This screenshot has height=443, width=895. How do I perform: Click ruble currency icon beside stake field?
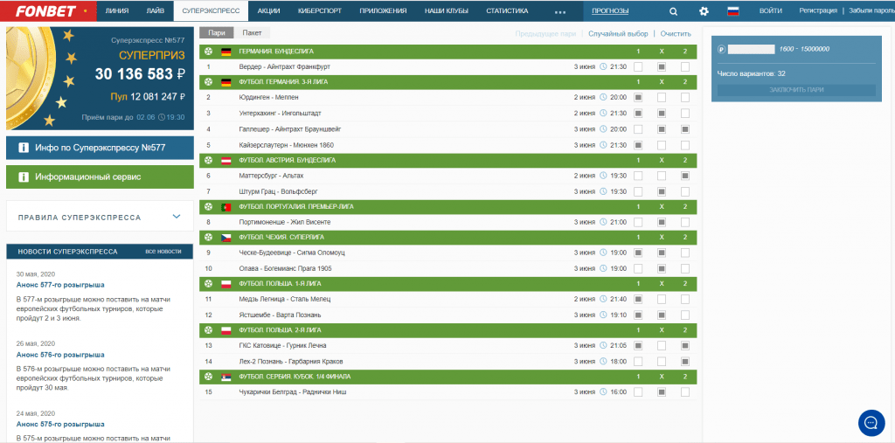pos(721,49)
